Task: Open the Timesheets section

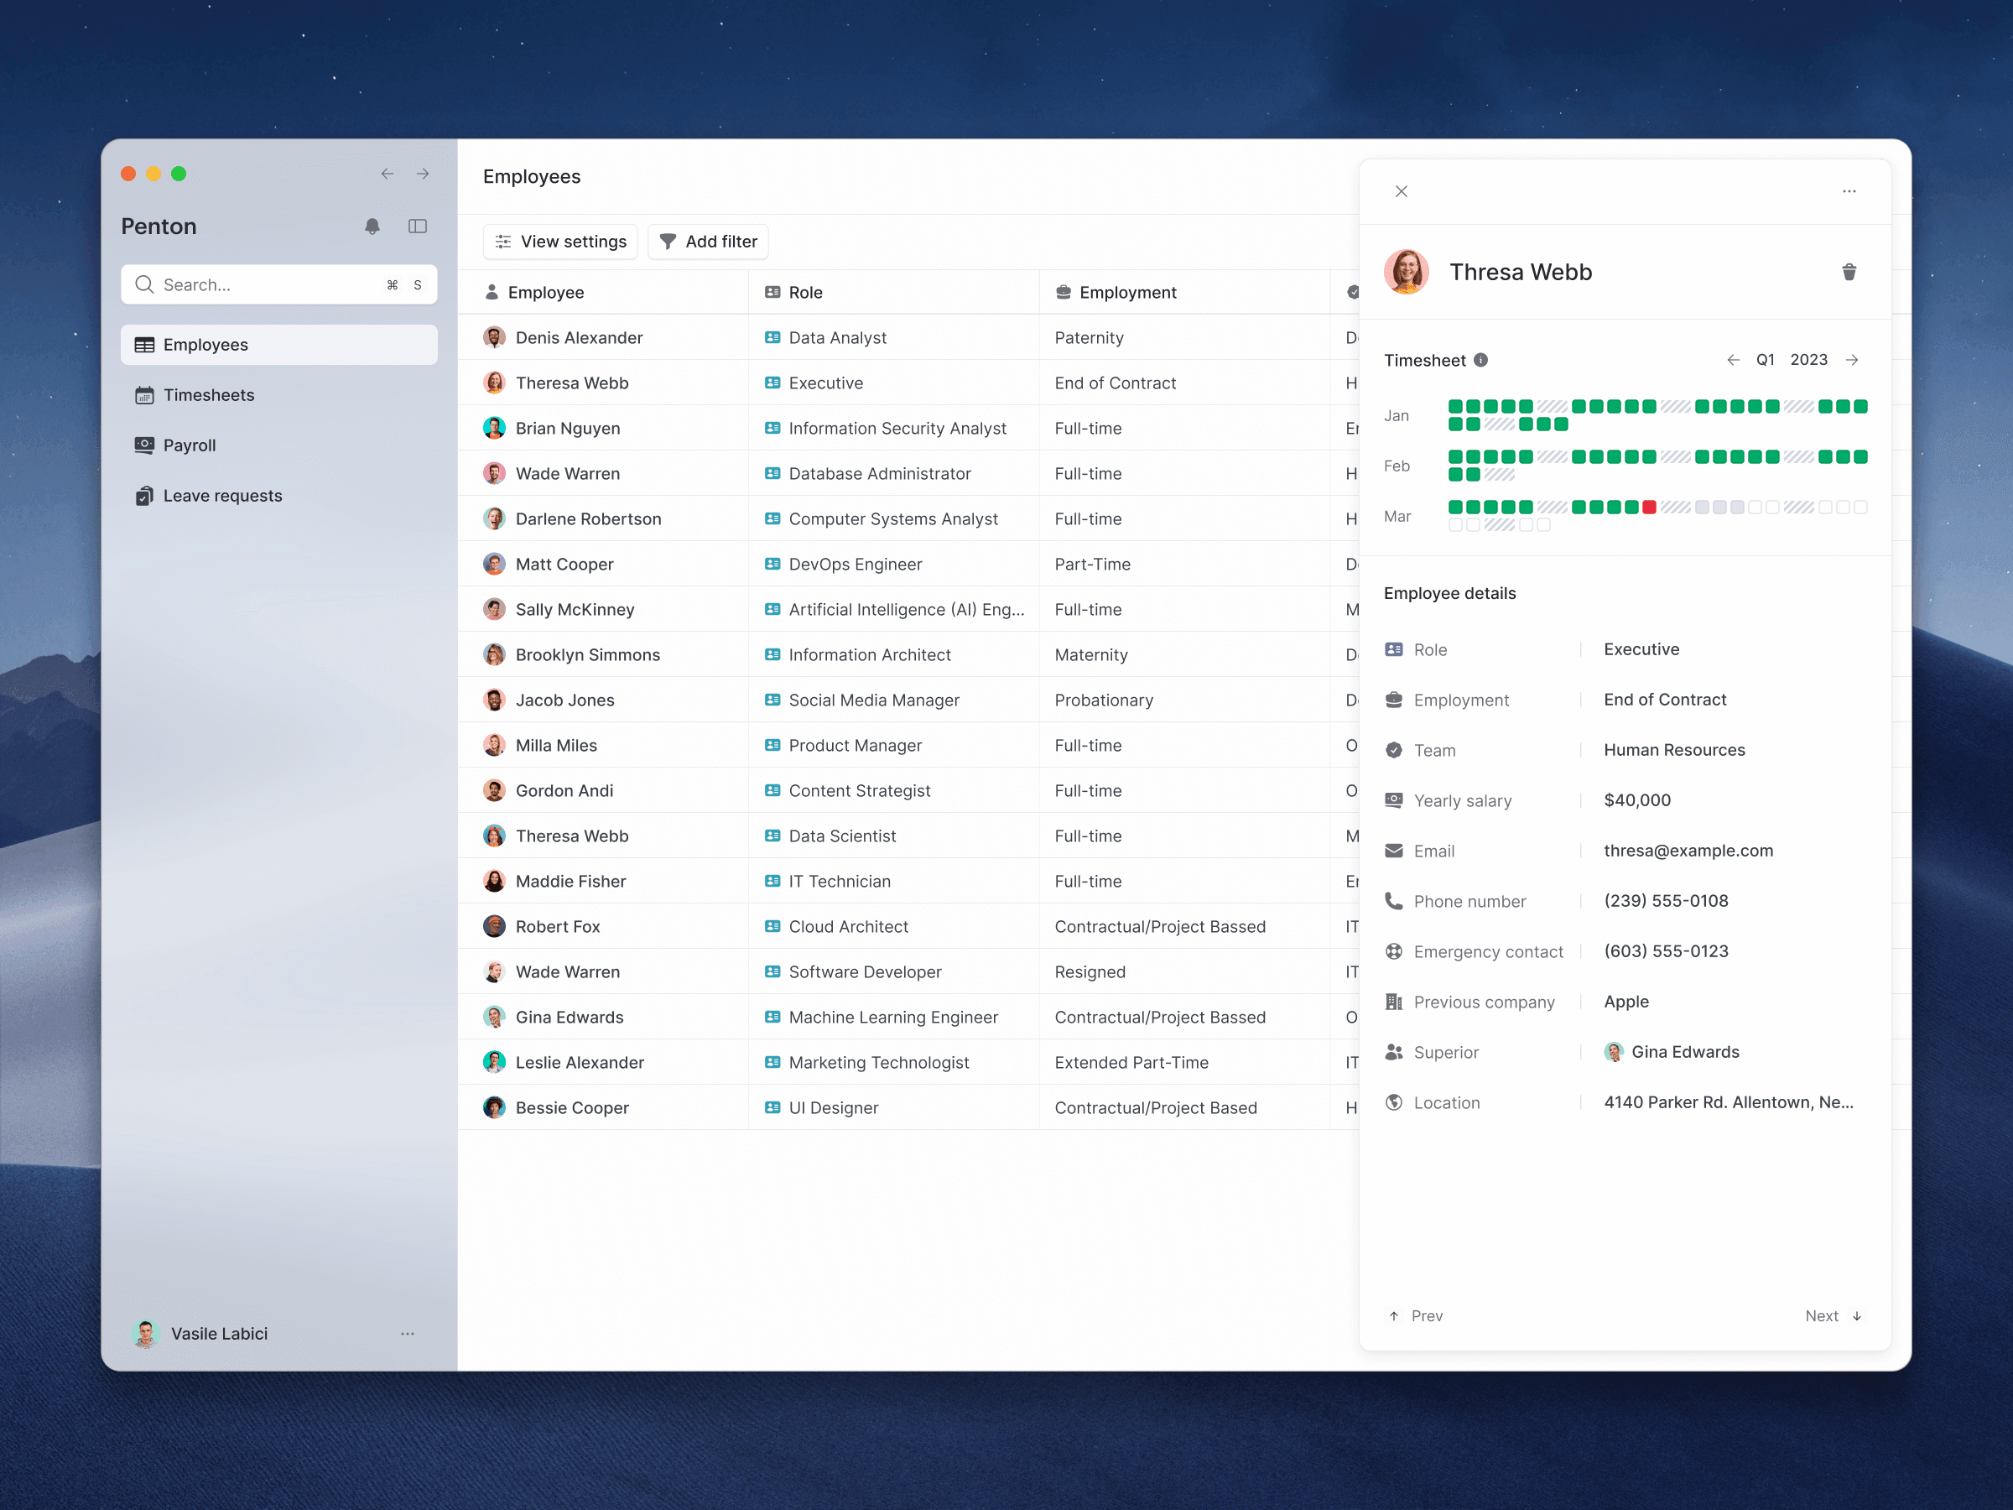Action: [x=278, y=395]
